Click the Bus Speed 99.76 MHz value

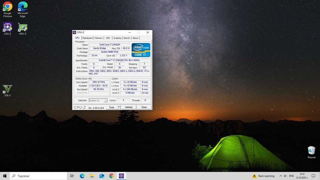pos(99,89)
